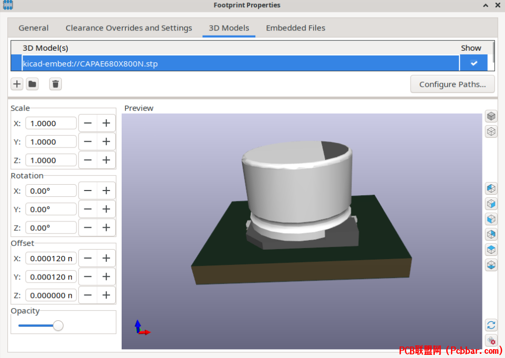
Task: Decrease Scale Z with the minus button
Action: tap(88, 160)
